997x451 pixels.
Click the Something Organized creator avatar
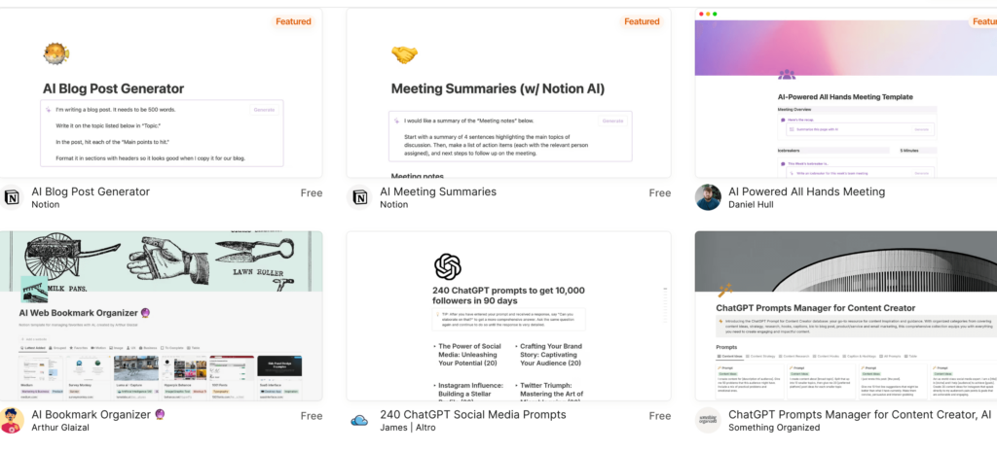pos(709,421)
